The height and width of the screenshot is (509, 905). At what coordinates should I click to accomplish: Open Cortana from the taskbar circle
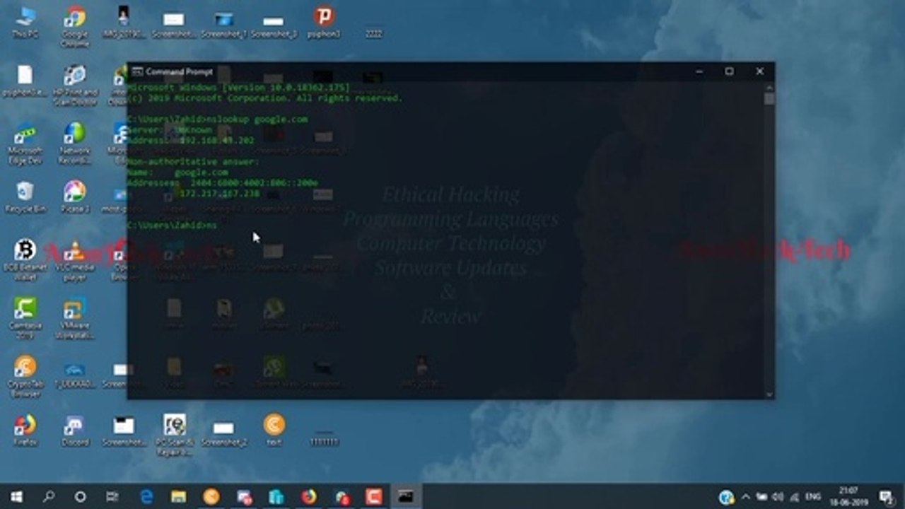(80, 497)
